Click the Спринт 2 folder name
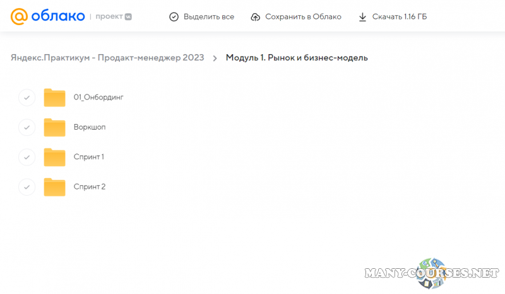The width and height of the screenshot is (505, 294). pos(90,187)
